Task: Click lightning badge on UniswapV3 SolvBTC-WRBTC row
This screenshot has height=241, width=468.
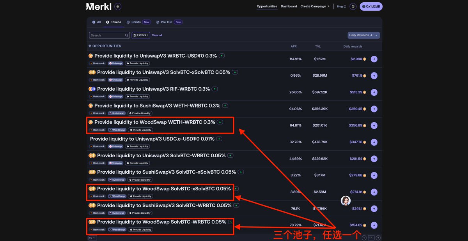Action: tap(230, 155)
